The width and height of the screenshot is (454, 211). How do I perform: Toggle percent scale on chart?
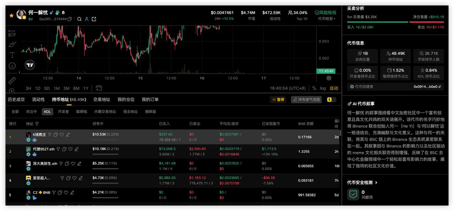(x=314, y=88)
